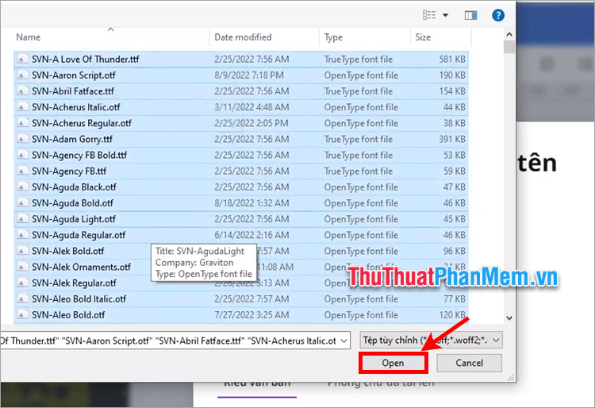Click date 3/11/2022 4:48 AM
595x408 pixels.
pos(251,107)
